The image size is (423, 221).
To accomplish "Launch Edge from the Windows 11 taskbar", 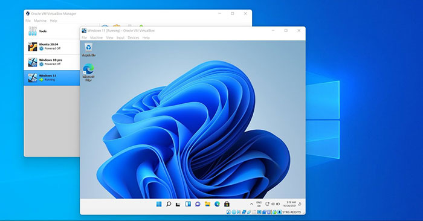I will (x=217, y=204).
